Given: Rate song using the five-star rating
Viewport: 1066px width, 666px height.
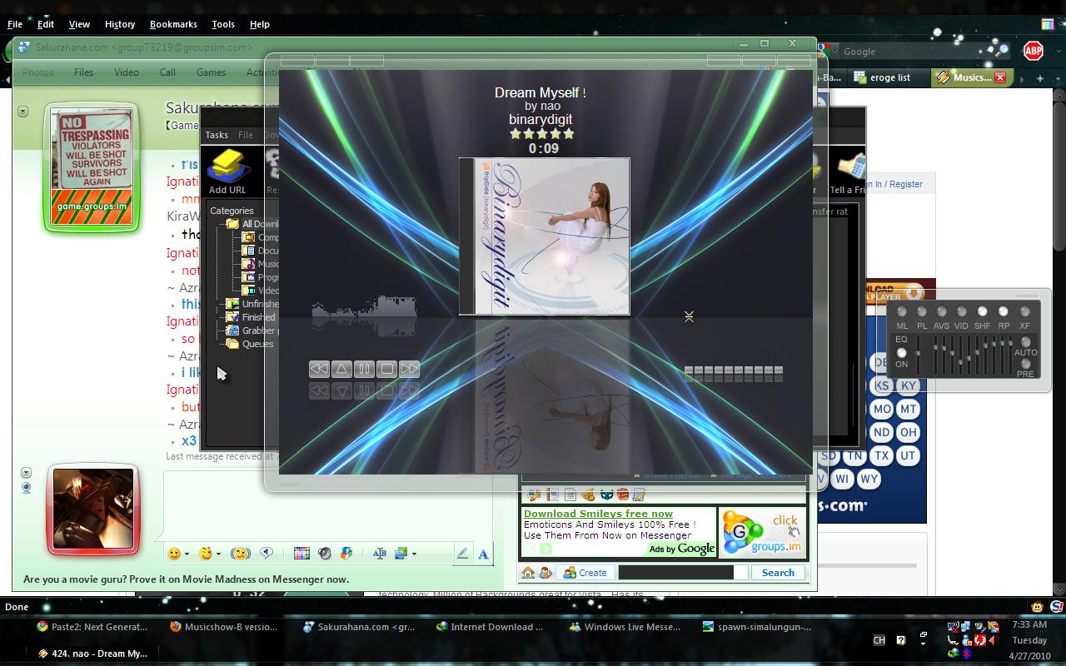Looking at the screenshot, I should 542,133.
